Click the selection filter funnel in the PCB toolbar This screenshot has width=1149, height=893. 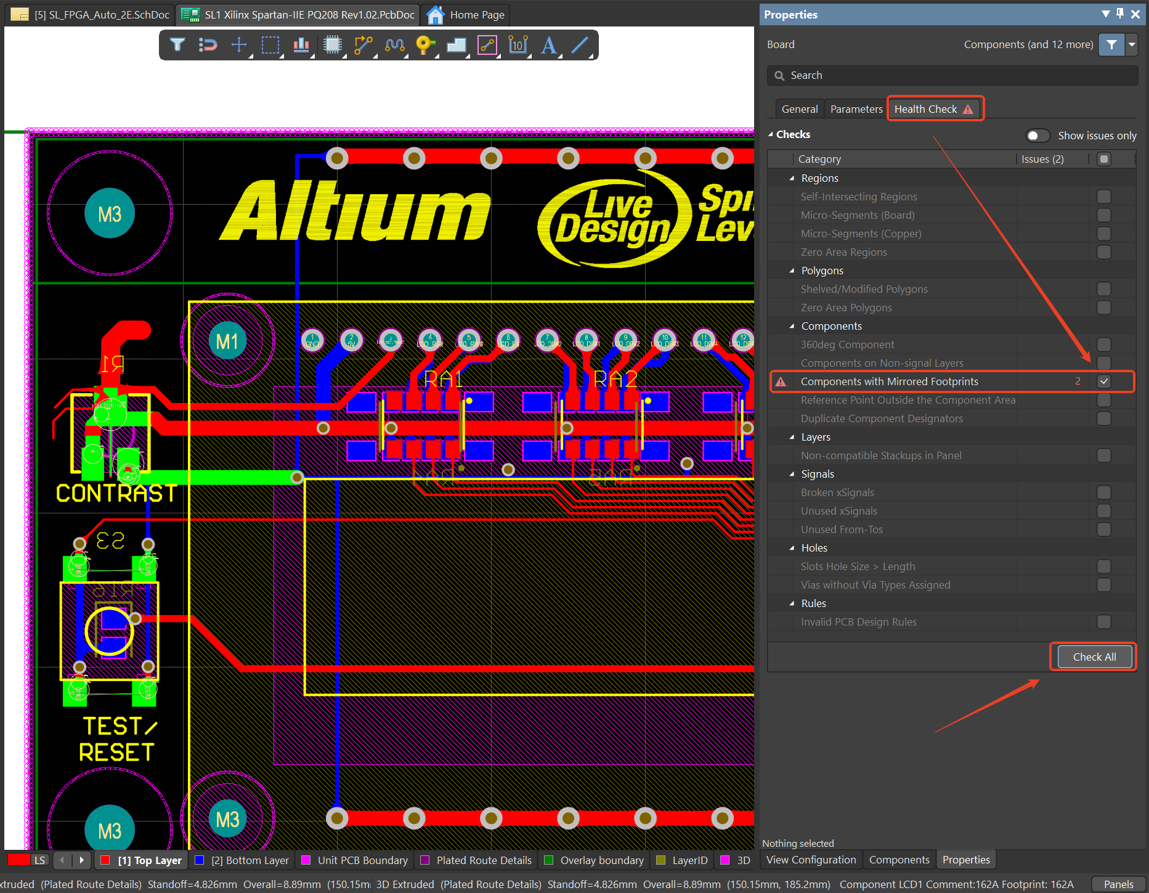click(x=177, y=45)
